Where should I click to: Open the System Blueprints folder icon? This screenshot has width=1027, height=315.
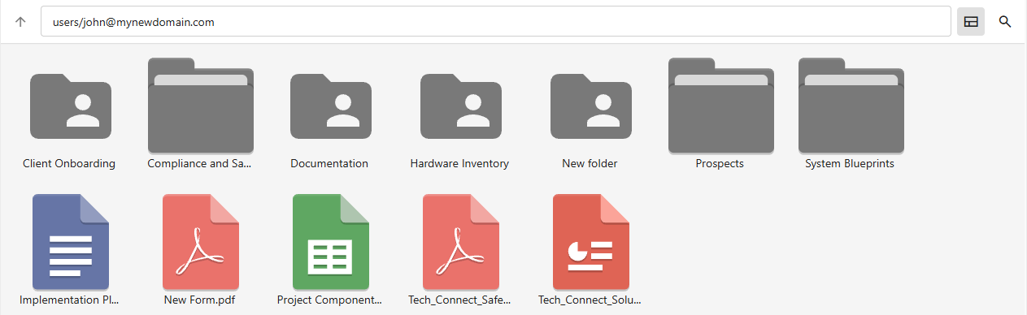851,106
